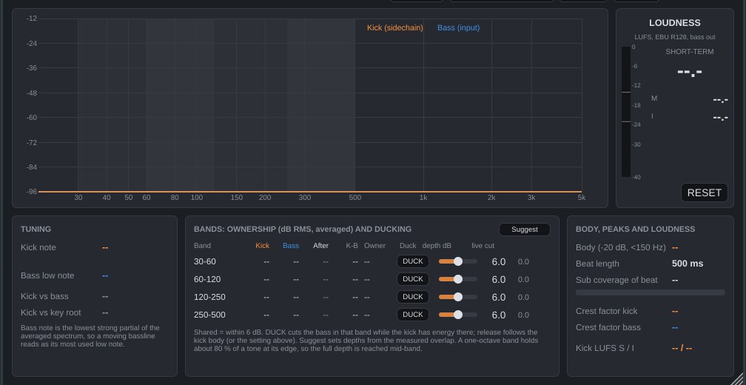Toggle DUCK for the 30-60 band
Viewport: 746px width, 385px height.
(x=412, y=261)
